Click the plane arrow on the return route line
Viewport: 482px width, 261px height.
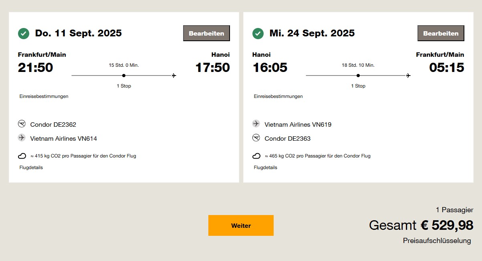click(x=408, y=76)
